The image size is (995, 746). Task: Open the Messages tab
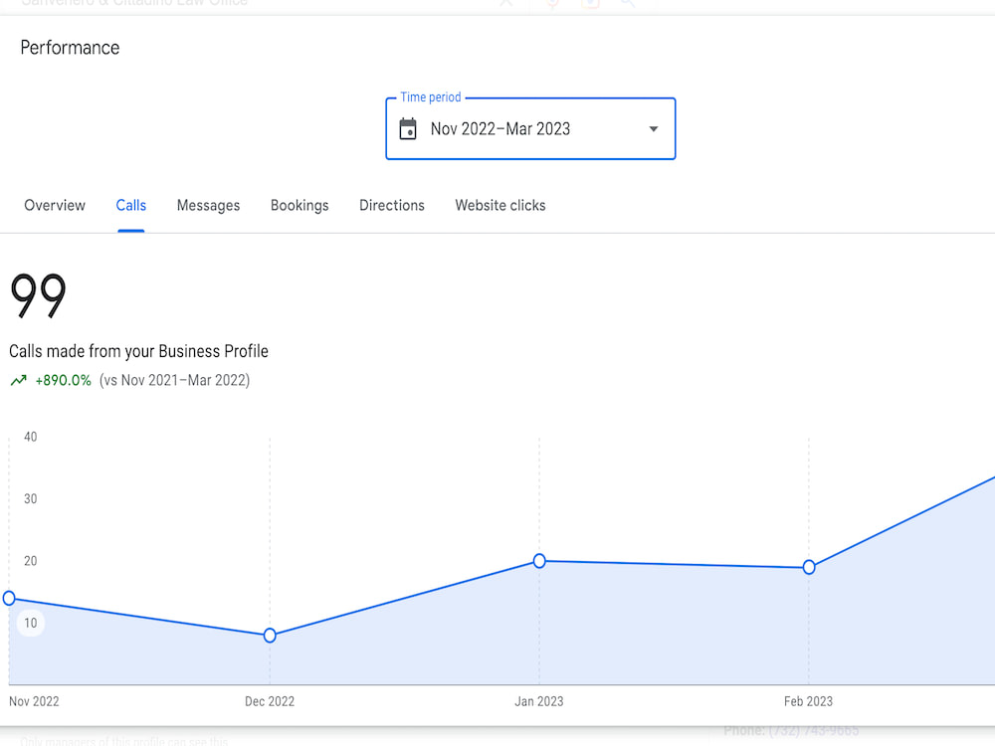tap(208, 206)
